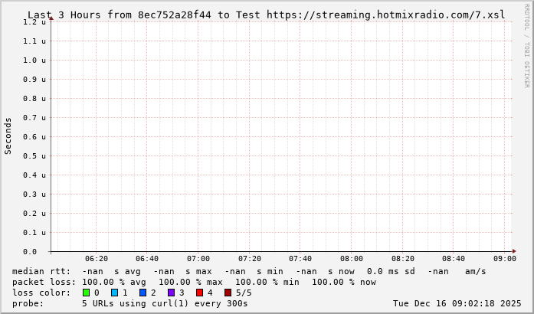Click the blue loss color swatch for 2

(143, 293)
